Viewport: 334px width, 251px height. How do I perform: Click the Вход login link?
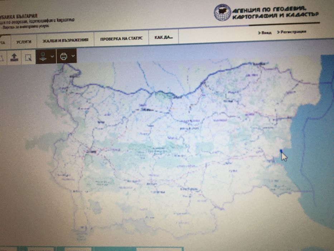click(265, 33)
